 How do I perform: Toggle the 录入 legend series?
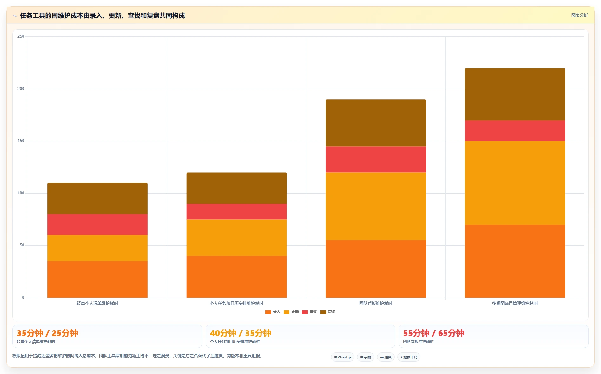(273, 312)
